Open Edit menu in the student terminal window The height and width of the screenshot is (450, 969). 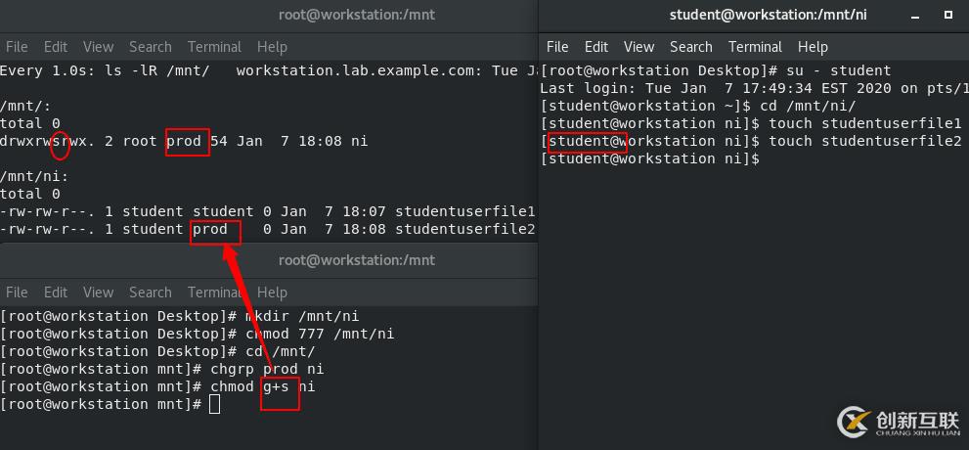point(595,47)
